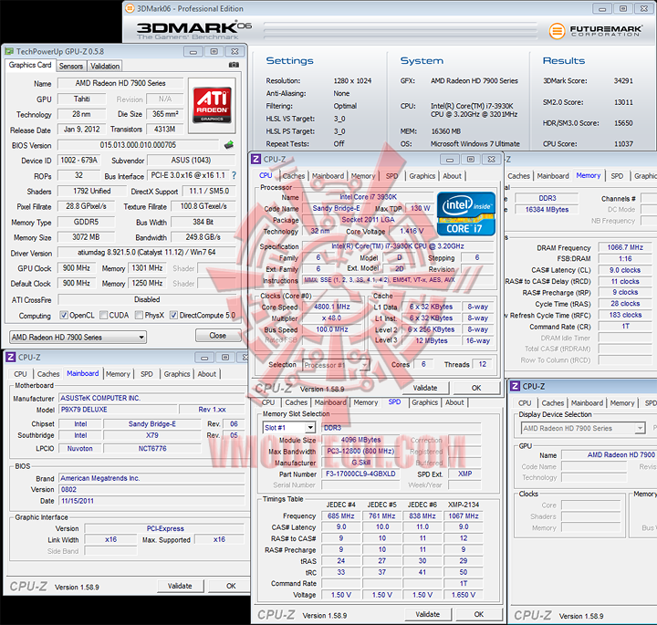The width and height of the screenshot is (657, 625).
Task: Click the GPU-Z title bar app icon
Action: 9,51
